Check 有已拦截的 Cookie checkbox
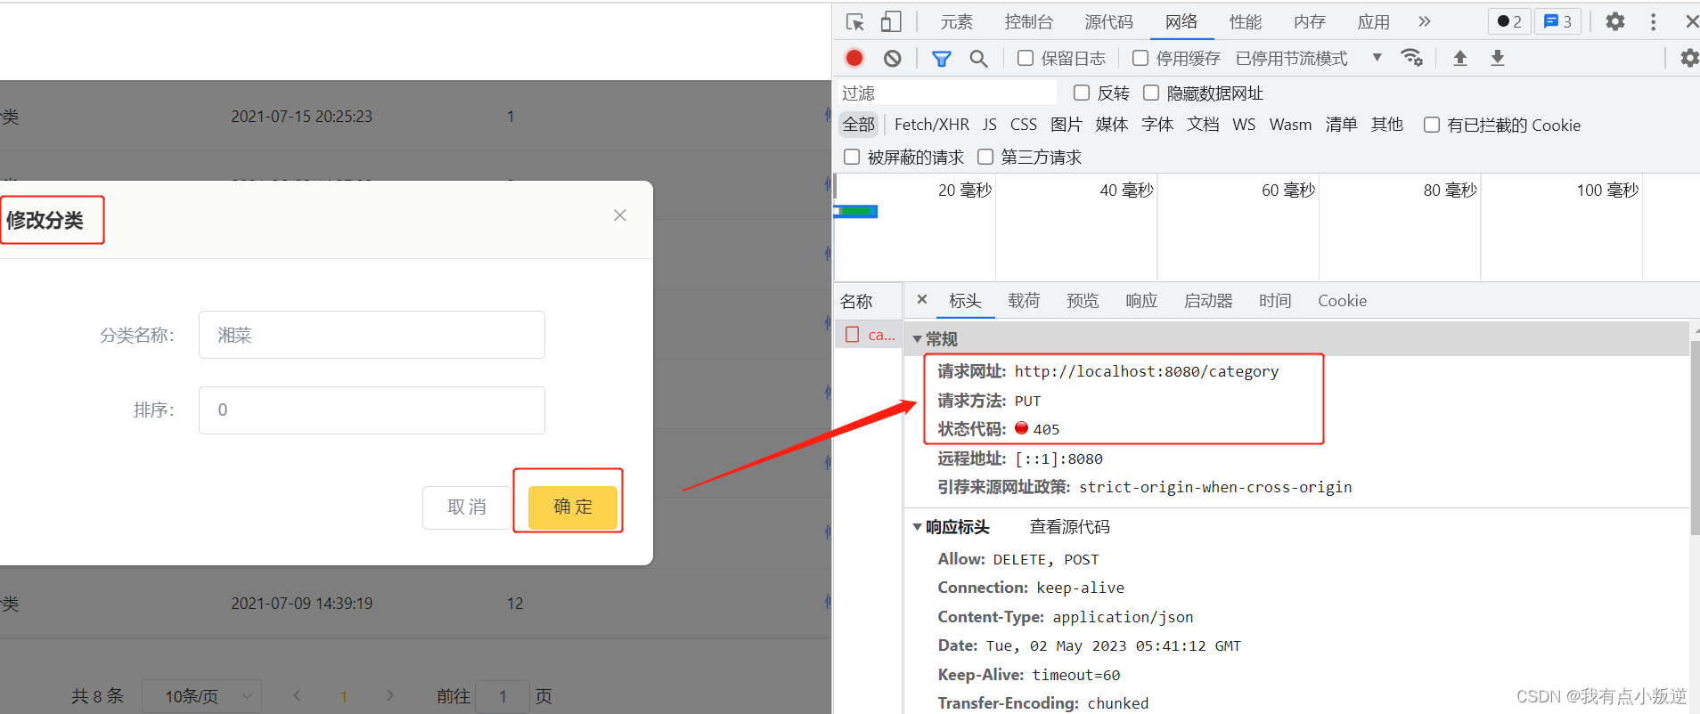The width and height of the screenshot is (1700, 714). coord(1432,125)
